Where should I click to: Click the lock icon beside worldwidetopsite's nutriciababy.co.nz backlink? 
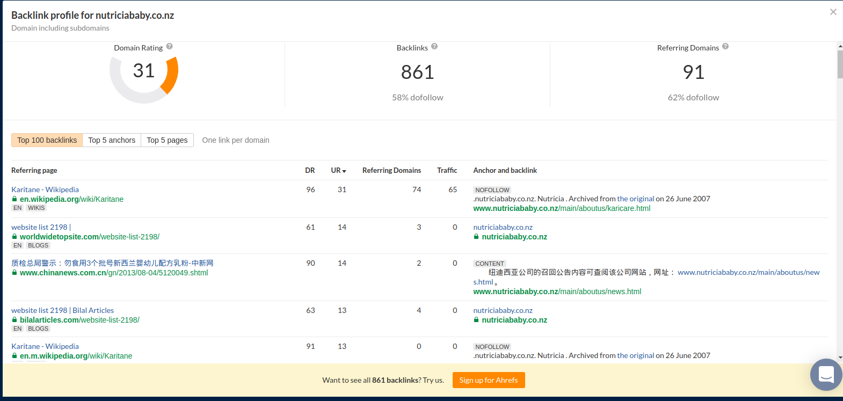pyautogui.click(x=476, y=237)
